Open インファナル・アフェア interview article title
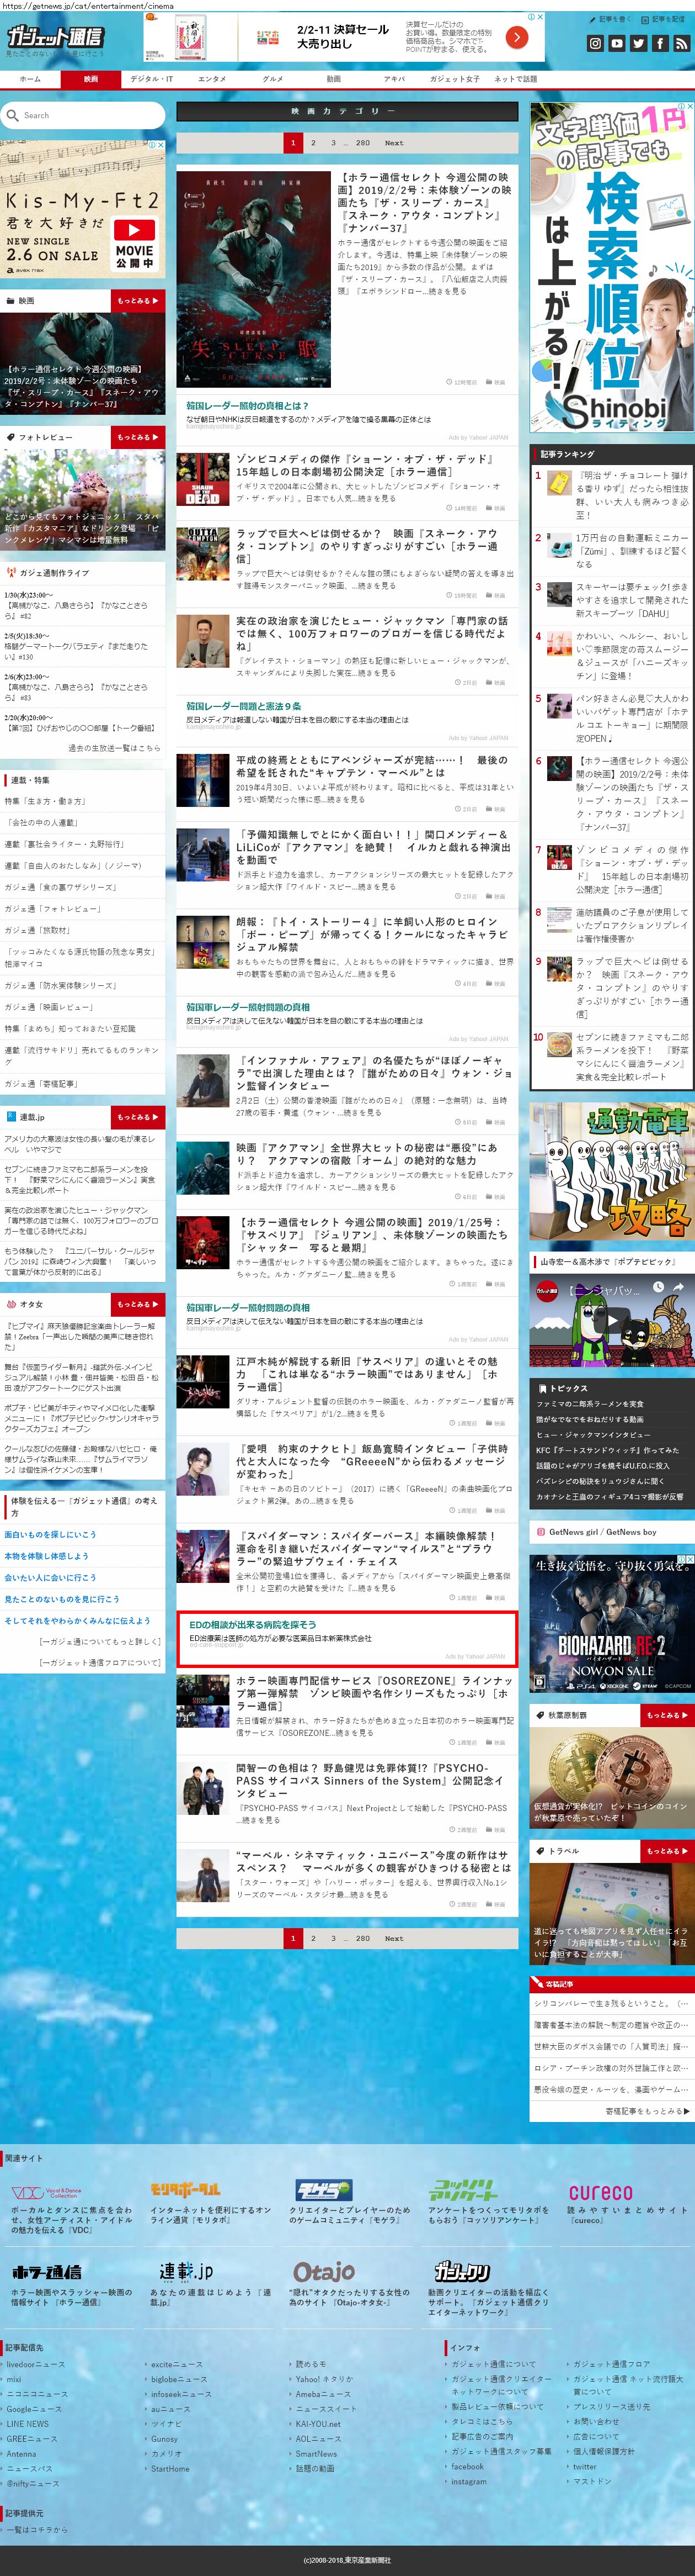Image resolution: width=695 pixels, height=2576 pixels. tap(375, 1073)
